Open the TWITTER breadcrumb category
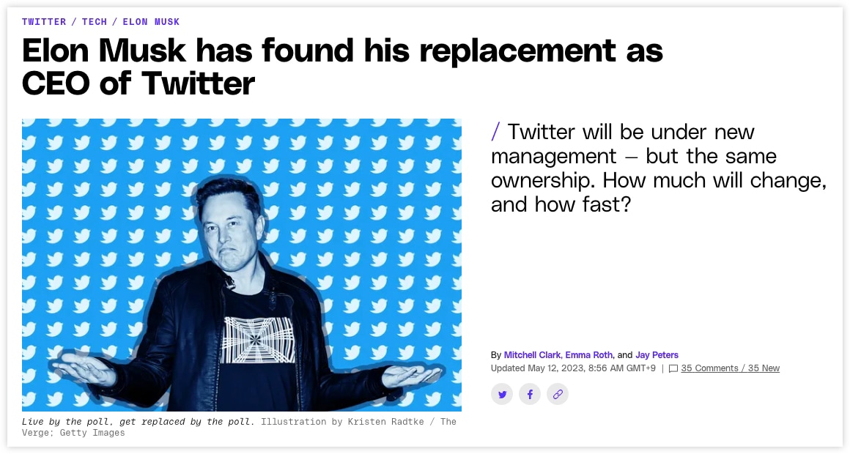 pos(44,22)
